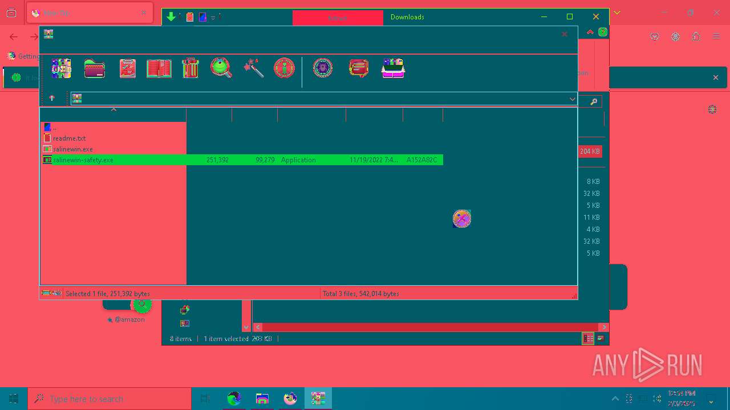The width and height of the screenshot is (730, 410).
Task: Open Firefox new tab settings gear
Action: pos(712,109)
